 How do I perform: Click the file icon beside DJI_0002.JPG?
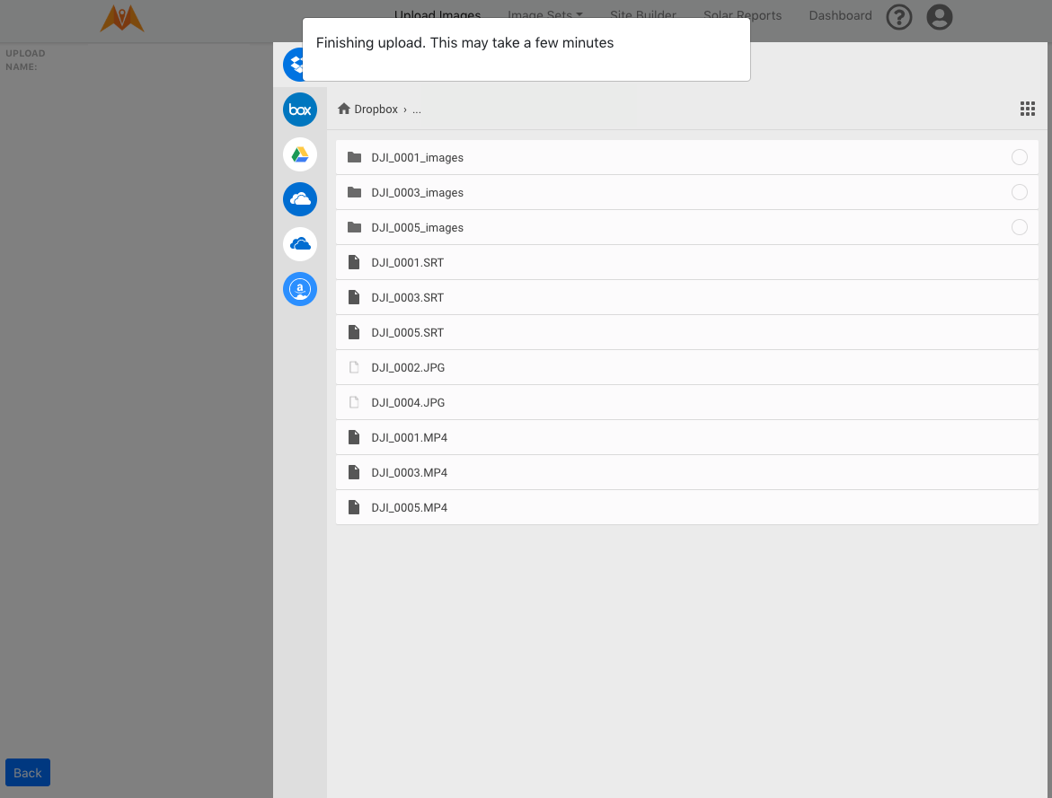point(354,367)
